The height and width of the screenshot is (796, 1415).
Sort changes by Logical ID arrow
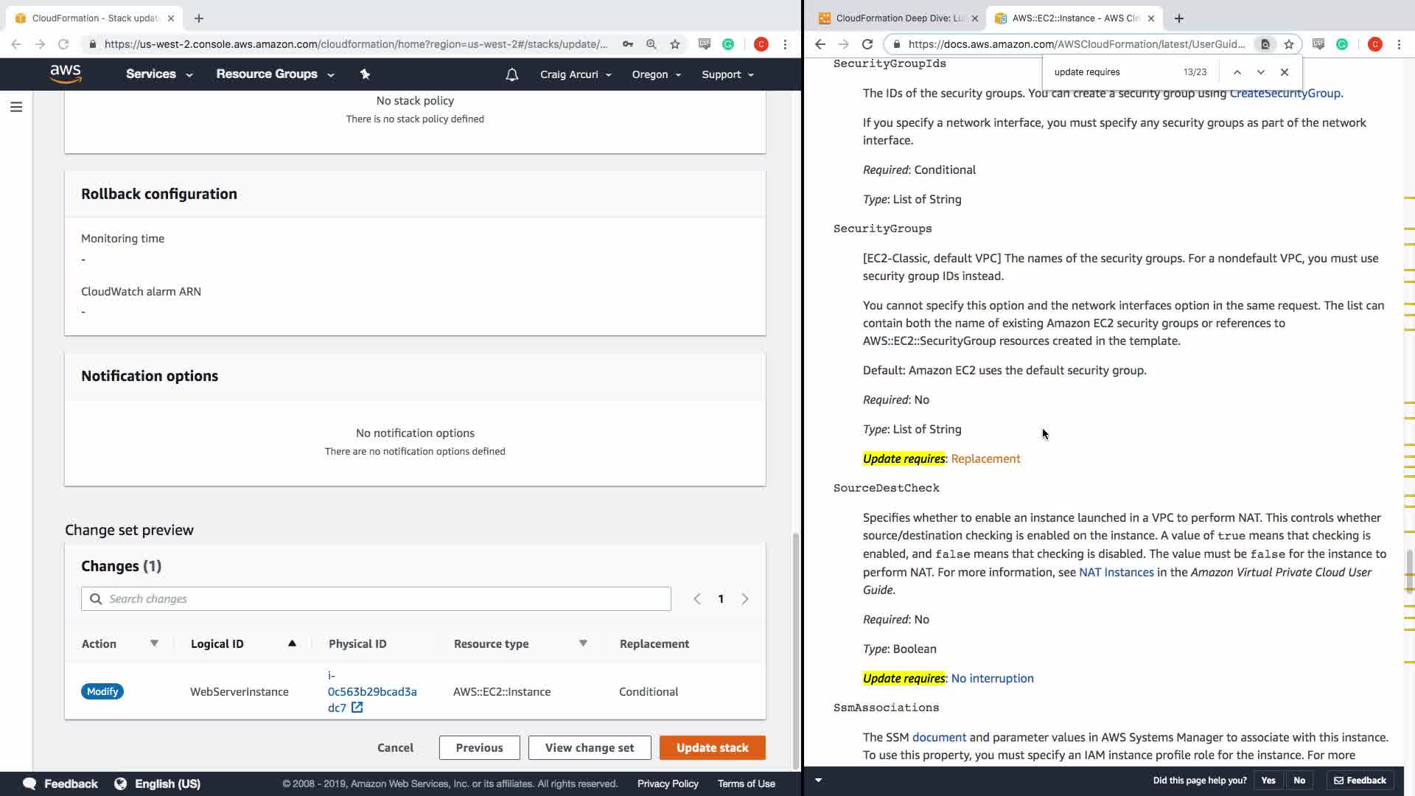click(292, 643)
